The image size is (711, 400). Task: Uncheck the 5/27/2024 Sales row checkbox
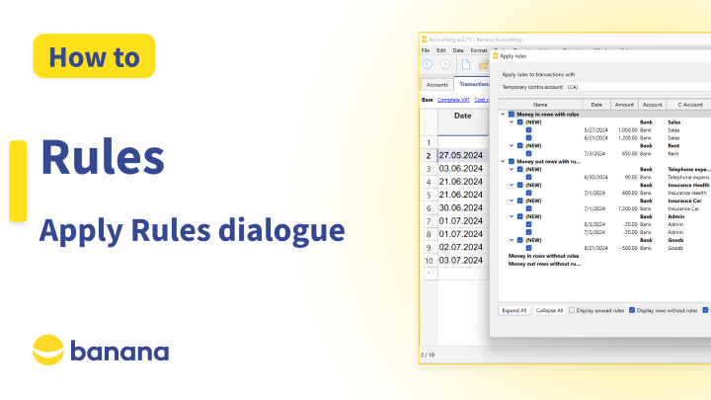[528, 130]
